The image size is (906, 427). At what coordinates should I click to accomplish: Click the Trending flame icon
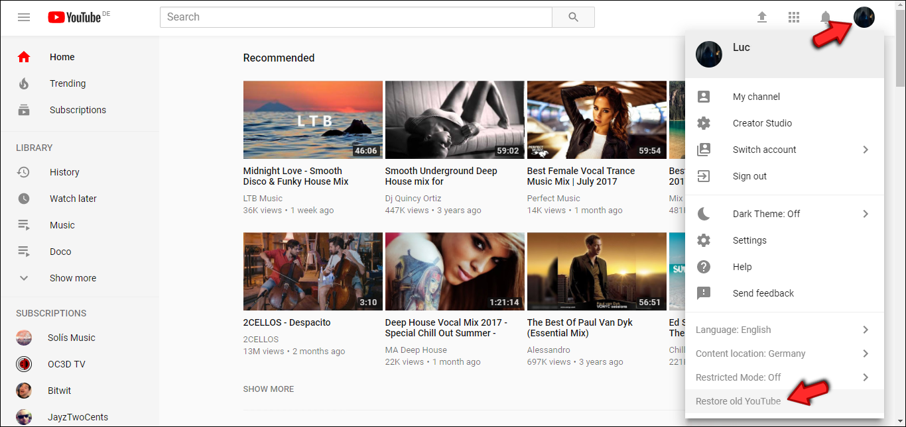coord(24,83)
